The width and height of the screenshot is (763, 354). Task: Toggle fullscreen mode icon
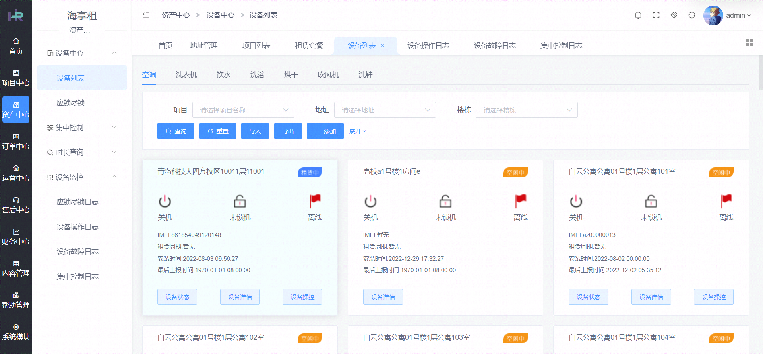pyautogui.click(x=656, y=15)
